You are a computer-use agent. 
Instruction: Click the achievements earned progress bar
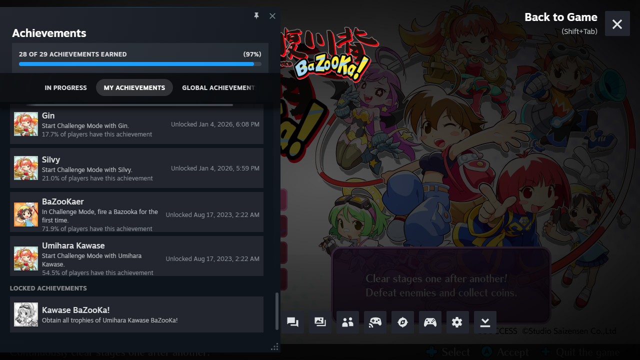tap(140, 64)
